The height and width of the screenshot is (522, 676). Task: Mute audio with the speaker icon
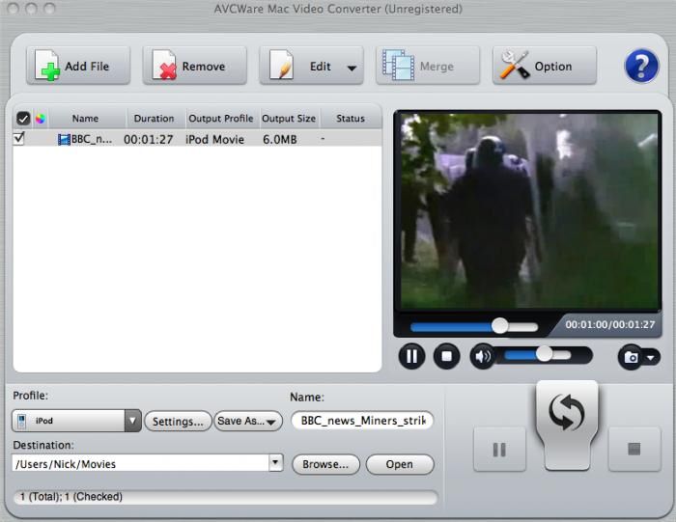click(x=483, y=356)
